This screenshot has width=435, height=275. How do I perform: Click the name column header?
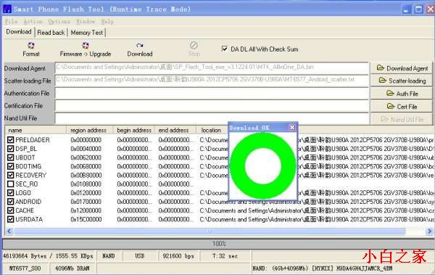pyautogui.click(x=36, y=130)
